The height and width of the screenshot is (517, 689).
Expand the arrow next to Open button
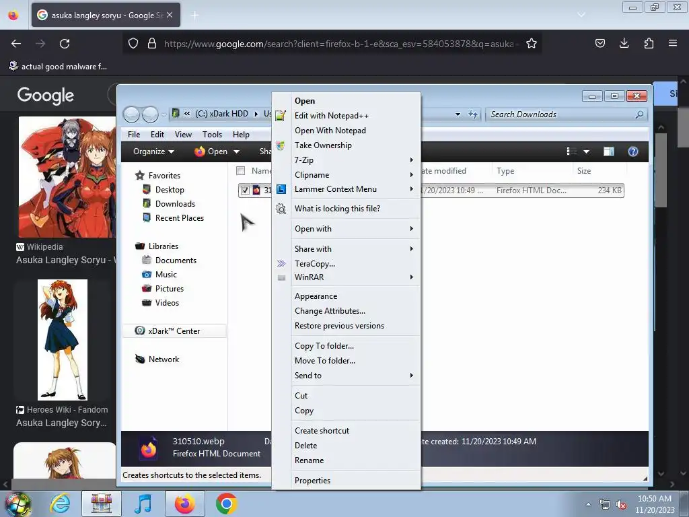236,151
